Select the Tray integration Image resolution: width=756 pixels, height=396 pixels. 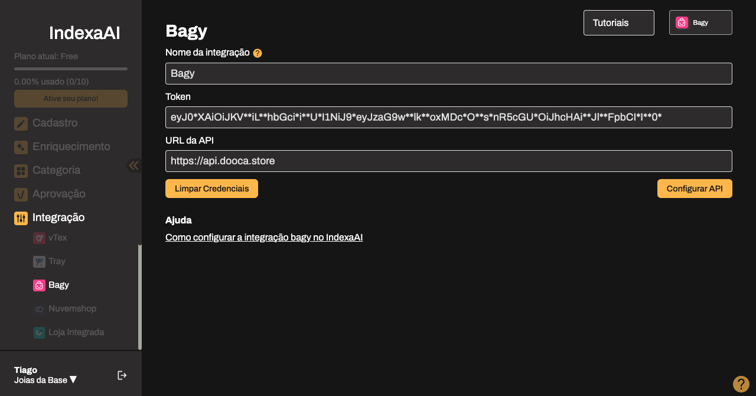coord(50,262)
